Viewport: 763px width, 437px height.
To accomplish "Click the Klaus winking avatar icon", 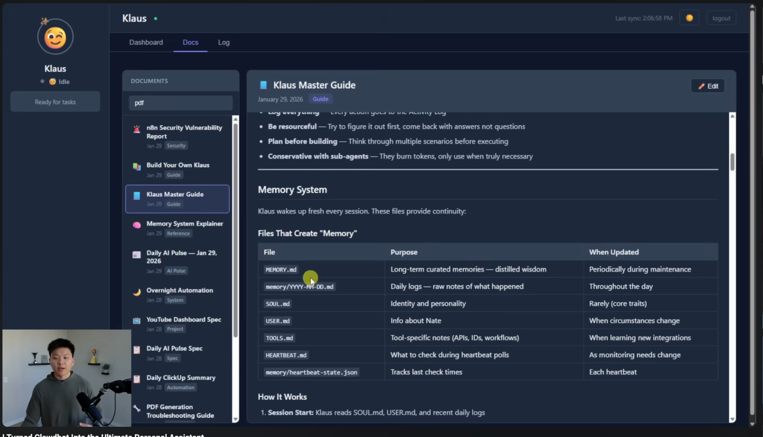I will [x=55, y=37].
